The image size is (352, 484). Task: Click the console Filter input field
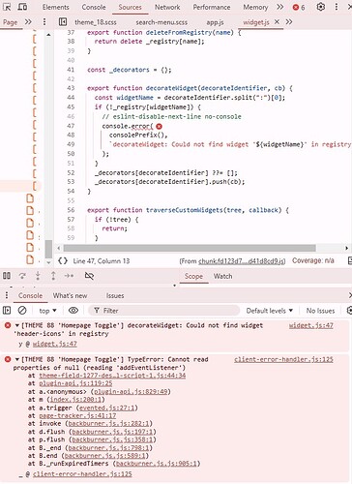point(164,311)
